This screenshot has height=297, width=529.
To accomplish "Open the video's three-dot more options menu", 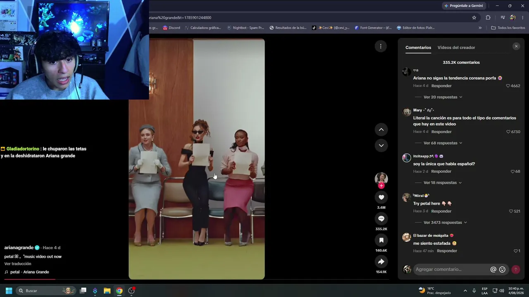I will [381, 46].
